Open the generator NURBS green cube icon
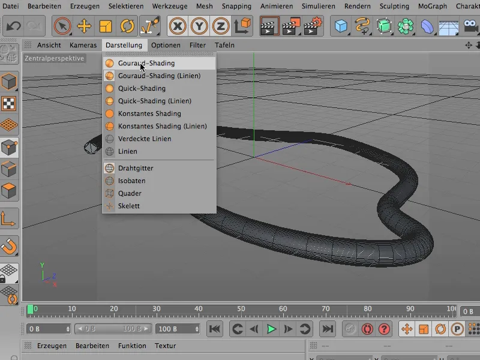This screenshot has width=480, height=360. point(384,26)
